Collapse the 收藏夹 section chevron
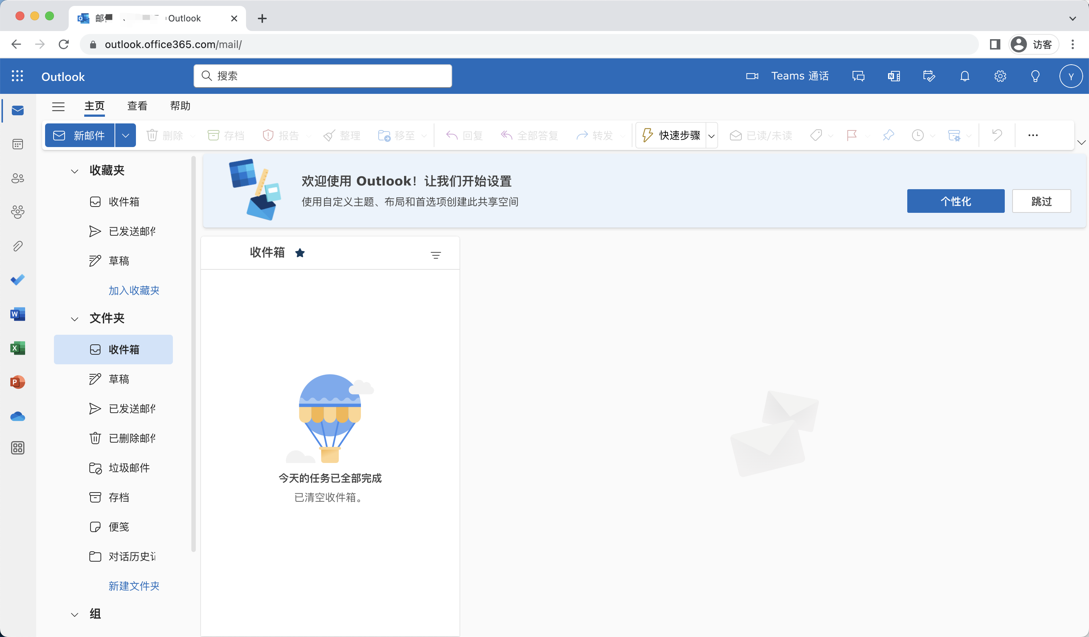 click(74, 171)
